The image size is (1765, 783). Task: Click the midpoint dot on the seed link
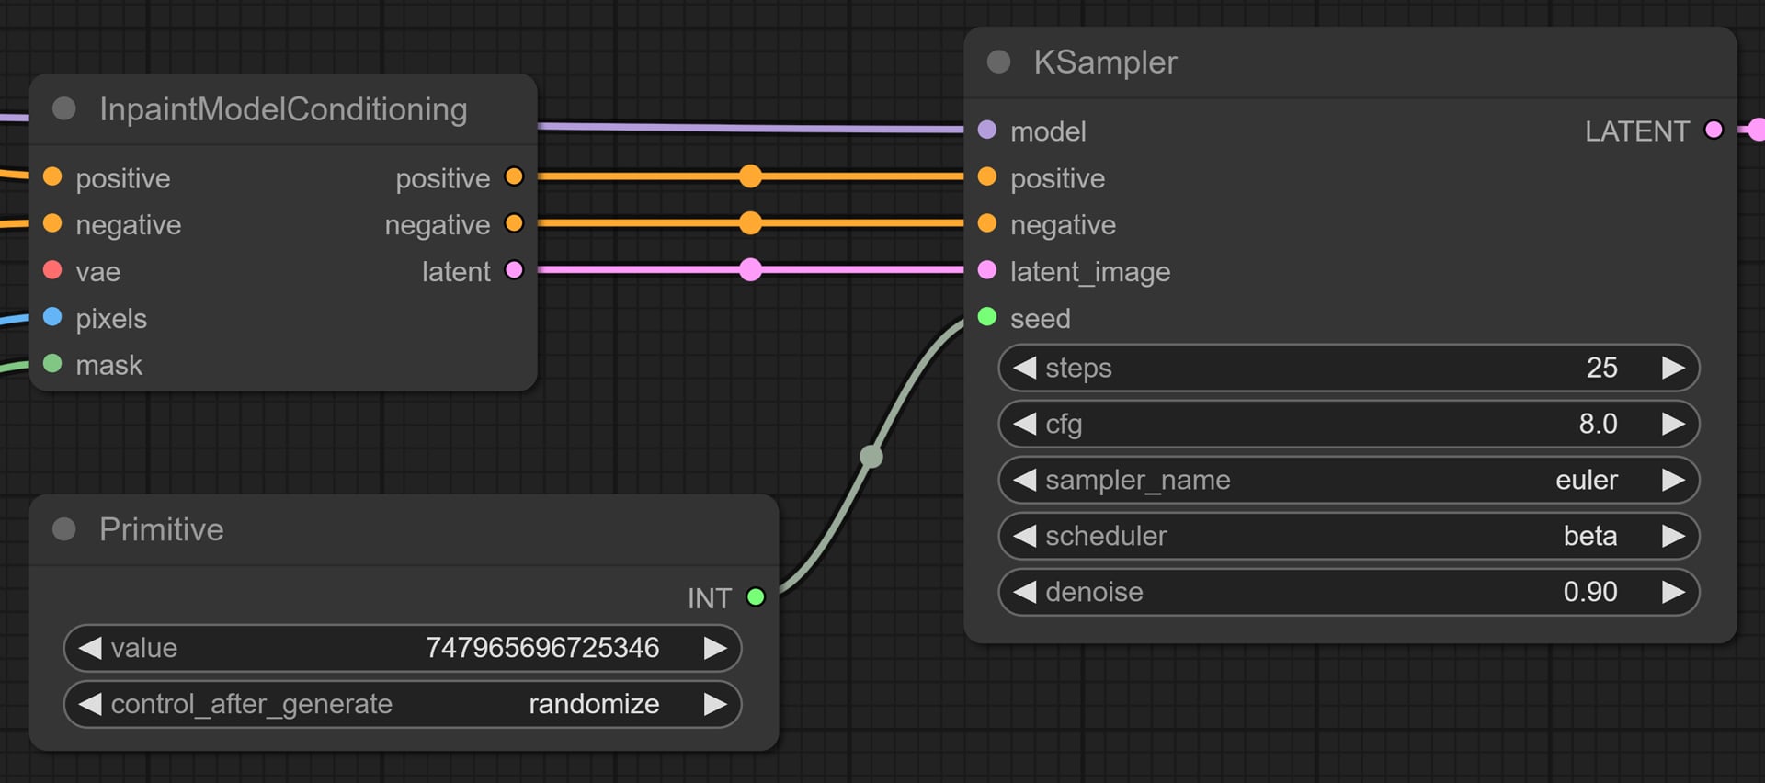pyautogui.click(x=871, y=456)
